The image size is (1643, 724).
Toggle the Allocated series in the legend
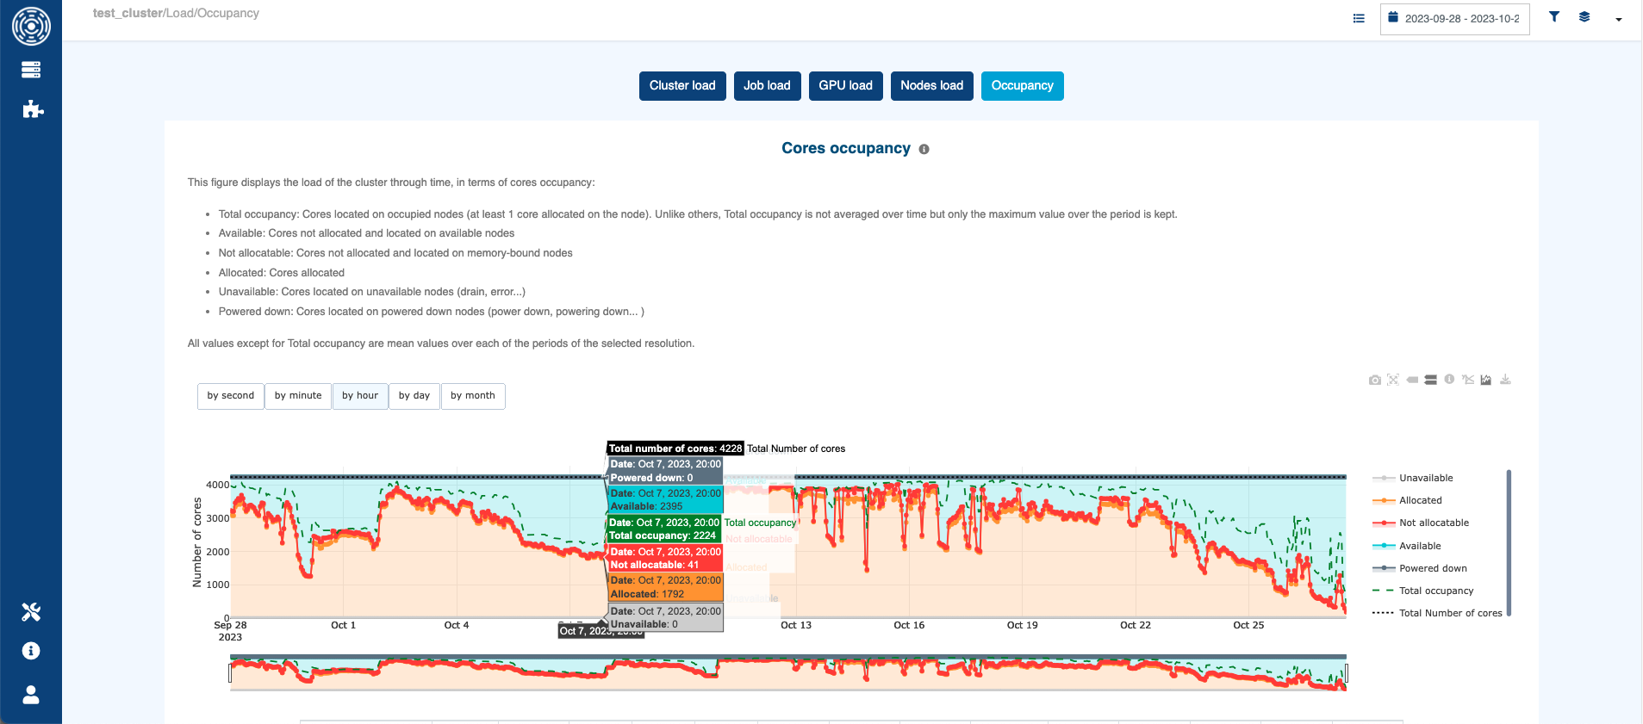[x=1420, y=500]
